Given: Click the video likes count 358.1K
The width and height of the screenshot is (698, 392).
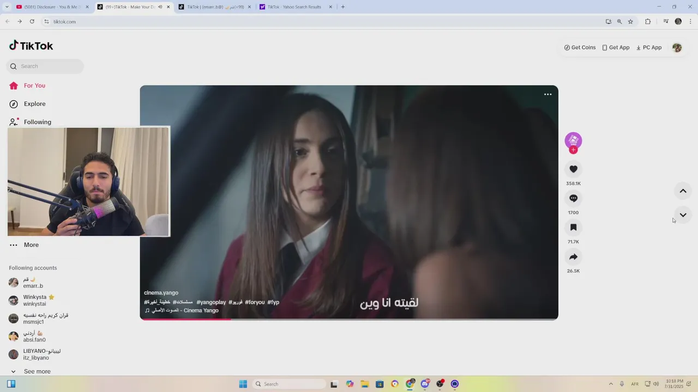Looking at the screenshot, I should coord(573,183).
